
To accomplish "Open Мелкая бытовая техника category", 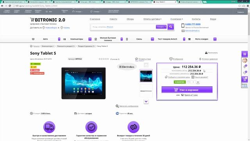I will tap(108, 39).
